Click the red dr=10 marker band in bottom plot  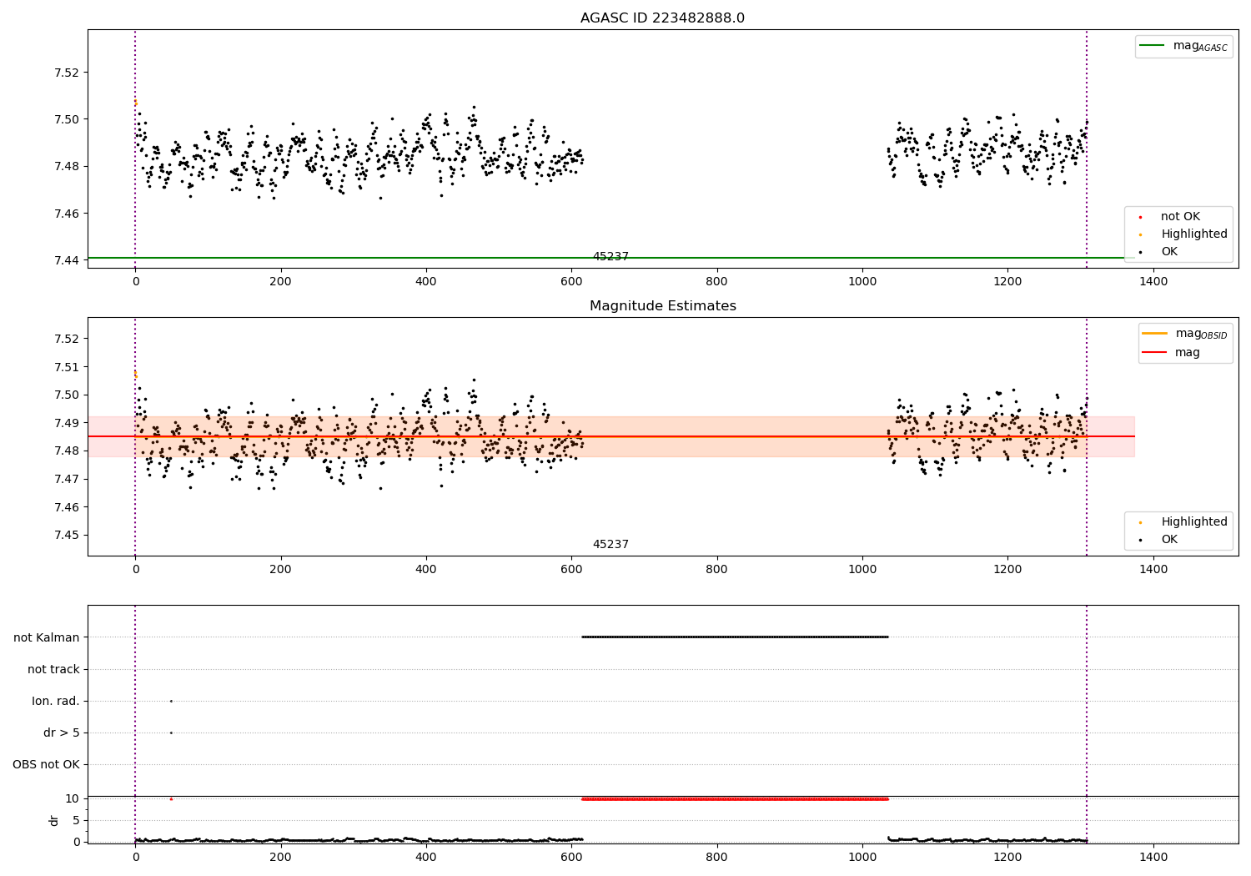[735, 799]
